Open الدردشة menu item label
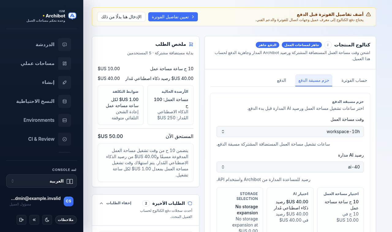The image size is (392, 232). point(45,45)
